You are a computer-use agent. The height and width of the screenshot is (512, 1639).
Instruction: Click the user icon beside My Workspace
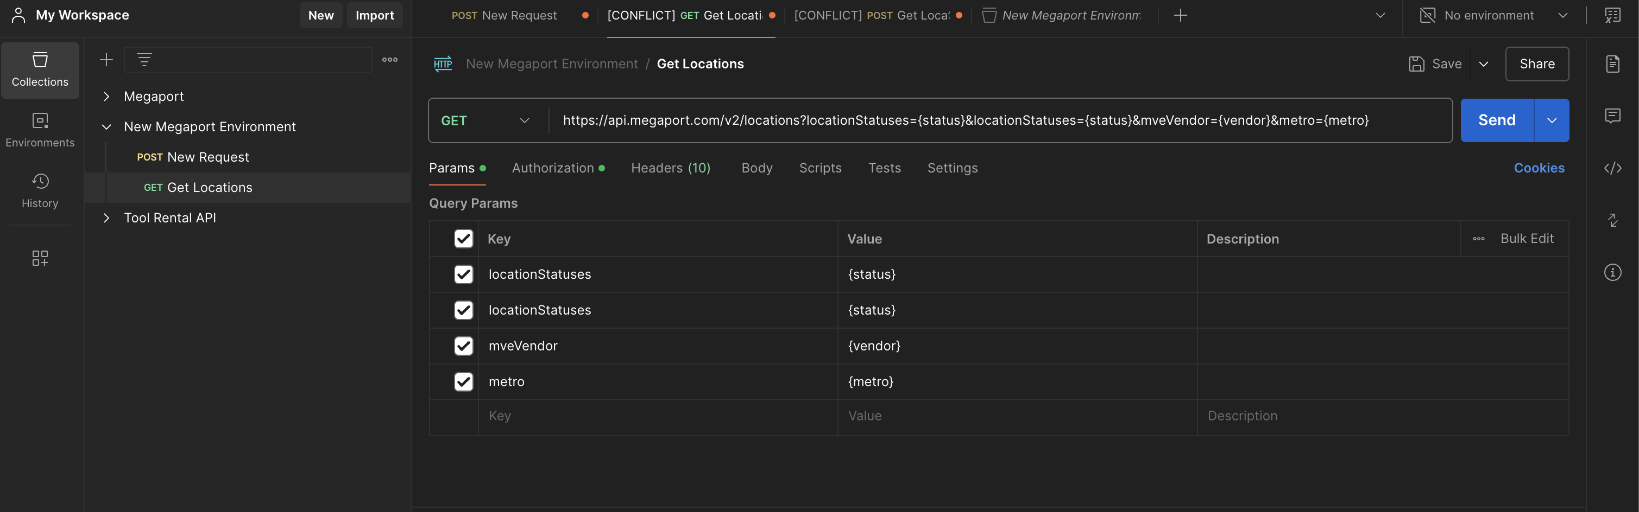(18, 15)
